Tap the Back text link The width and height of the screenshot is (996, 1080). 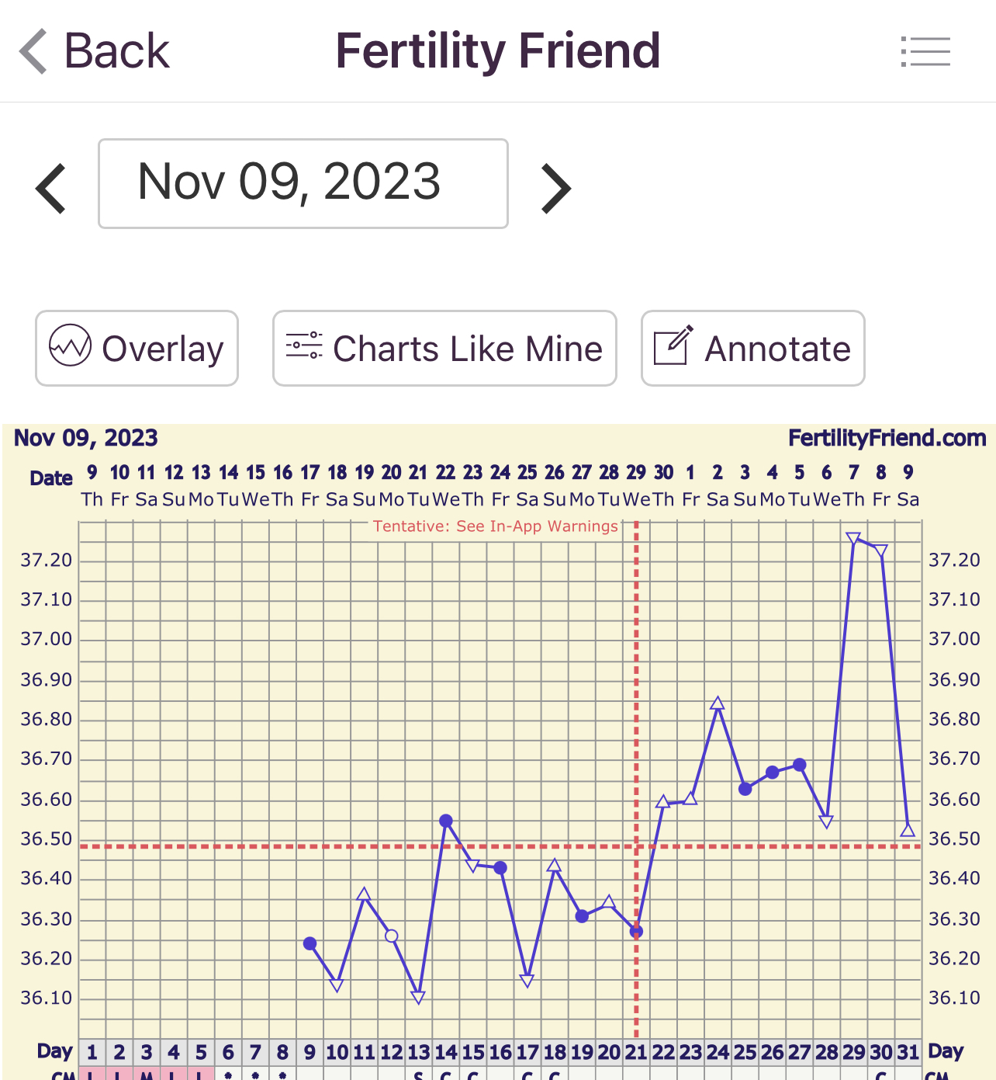click(x=116, y=52)
